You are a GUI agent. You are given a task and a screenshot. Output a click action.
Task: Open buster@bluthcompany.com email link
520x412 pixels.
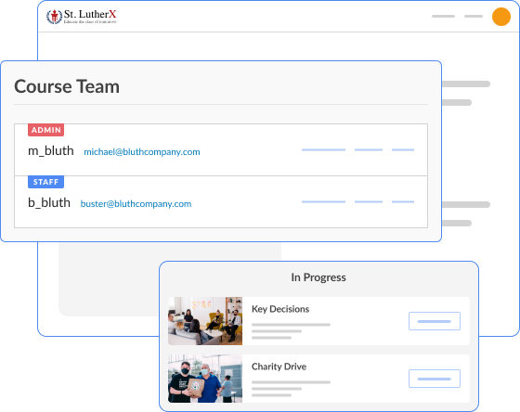[136, 204]
